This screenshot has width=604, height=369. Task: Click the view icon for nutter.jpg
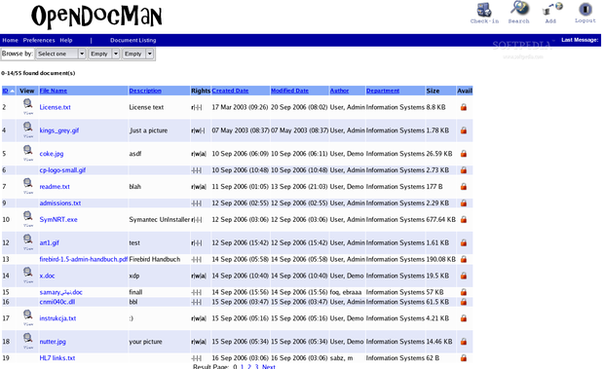pos(27,341)
